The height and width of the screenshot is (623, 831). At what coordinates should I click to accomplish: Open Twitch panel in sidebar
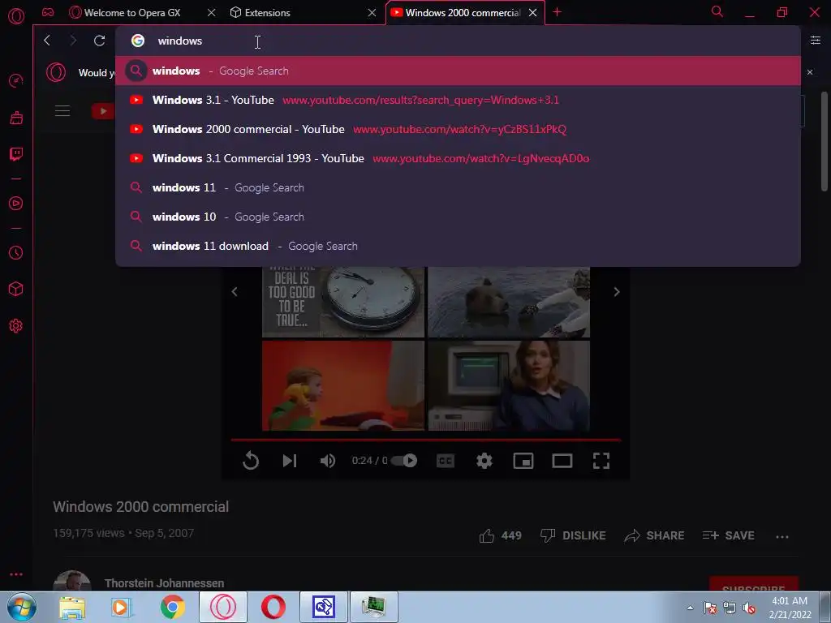click(x=16, y=154)
